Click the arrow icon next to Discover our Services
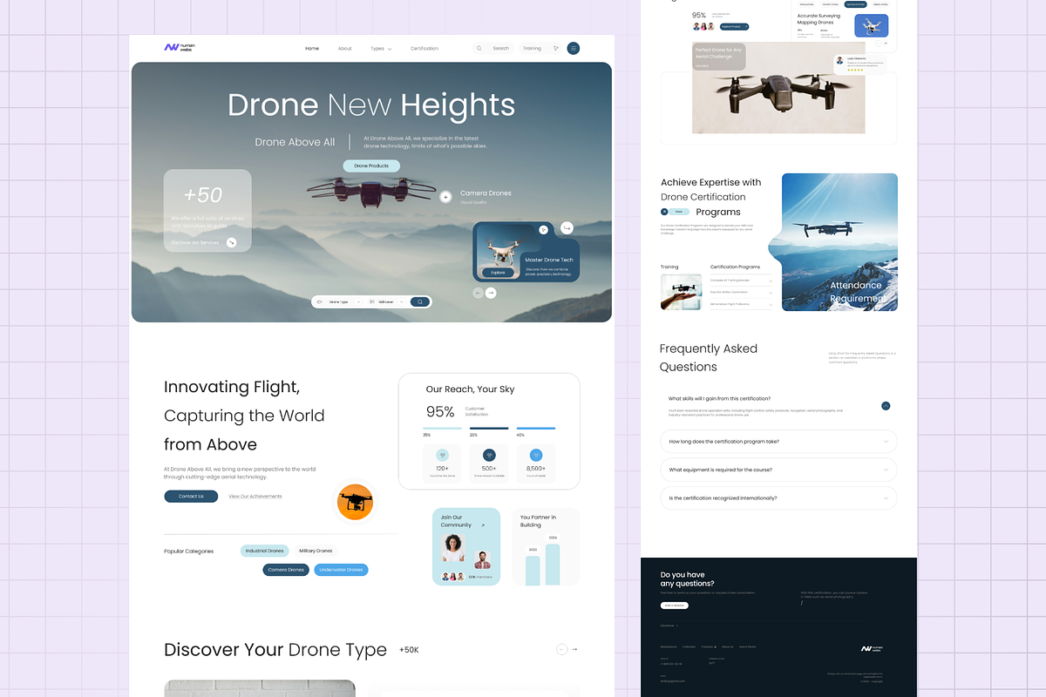The image size is (1046, 697). (231, 242)
